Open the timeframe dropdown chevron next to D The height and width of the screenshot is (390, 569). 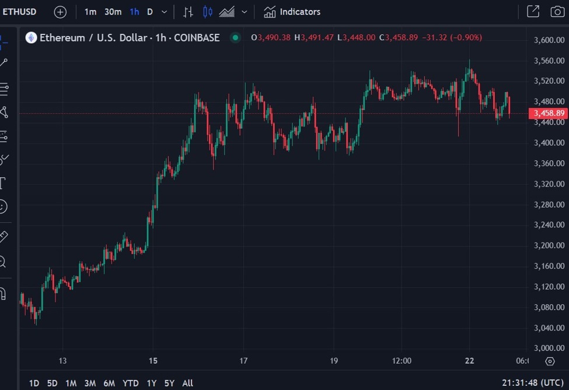pos(164,12)
